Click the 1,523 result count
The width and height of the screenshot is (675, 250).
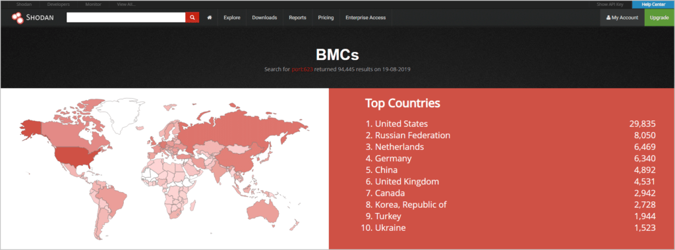coord(645,228)
